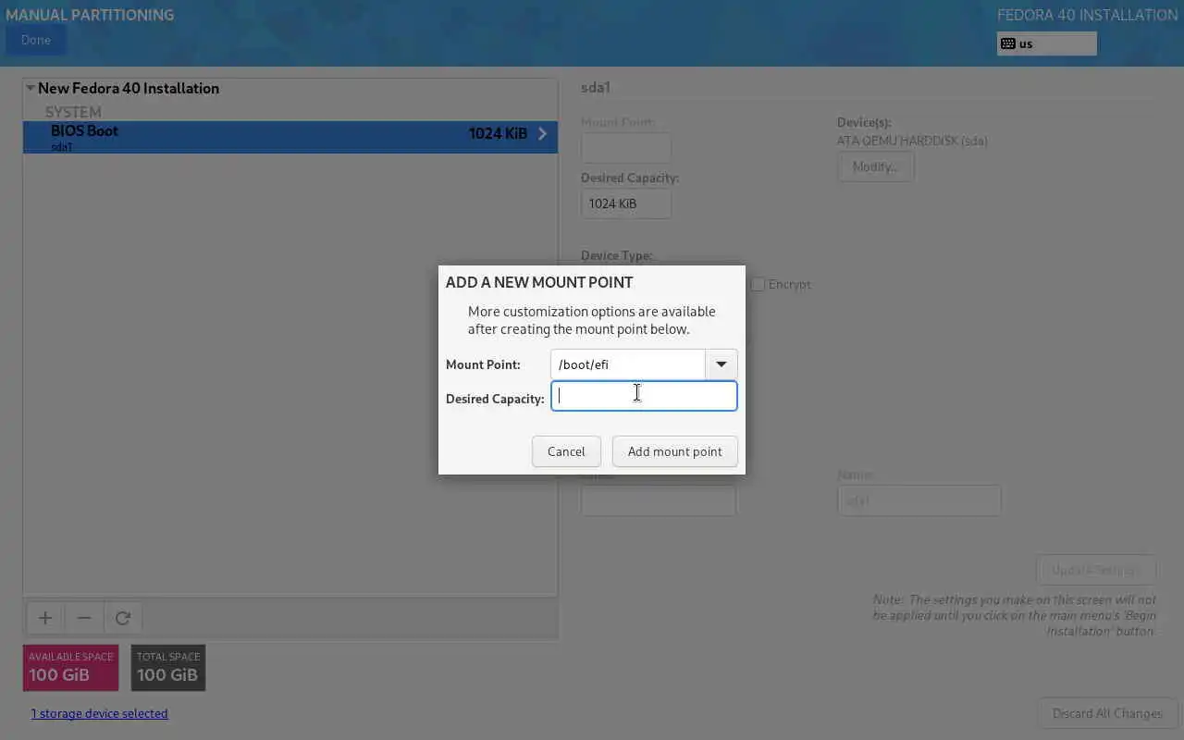Open 1 storage device selected link
1184x740 pixels.
tap(100, 713)
